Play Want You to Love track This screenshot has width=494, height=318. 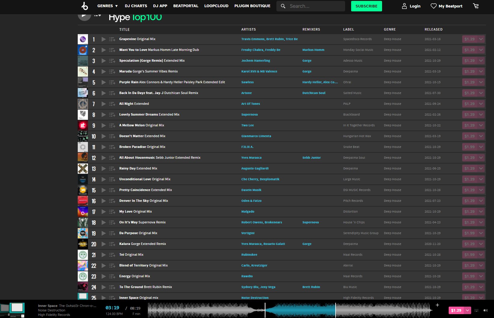pyautogui.click(x=104, y=50)
